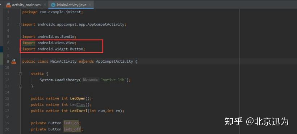Click the fold end marker at line 13
Image resolution: width=297 pixels, height=134 pixels.
coord(20,86)
